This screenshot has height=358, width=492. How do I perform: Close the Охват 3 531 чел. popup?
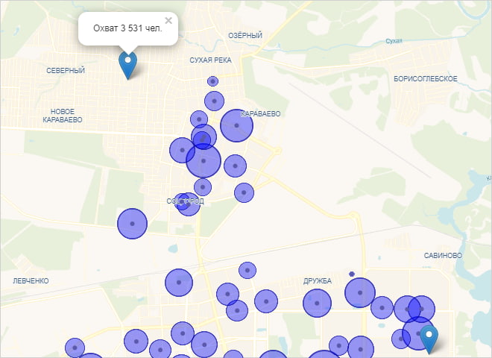coord(168,21)
